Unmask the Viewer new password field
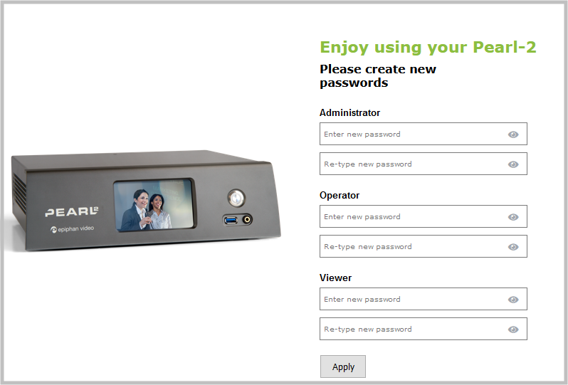The width and height of the screenshot is (568, 385). 513,300
